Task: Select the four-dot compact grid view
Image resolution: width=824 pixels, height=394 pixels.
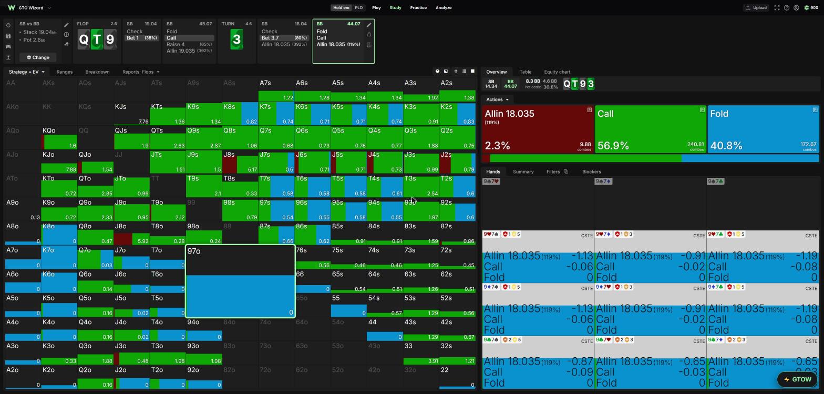Action: click(x=456, y=72)
